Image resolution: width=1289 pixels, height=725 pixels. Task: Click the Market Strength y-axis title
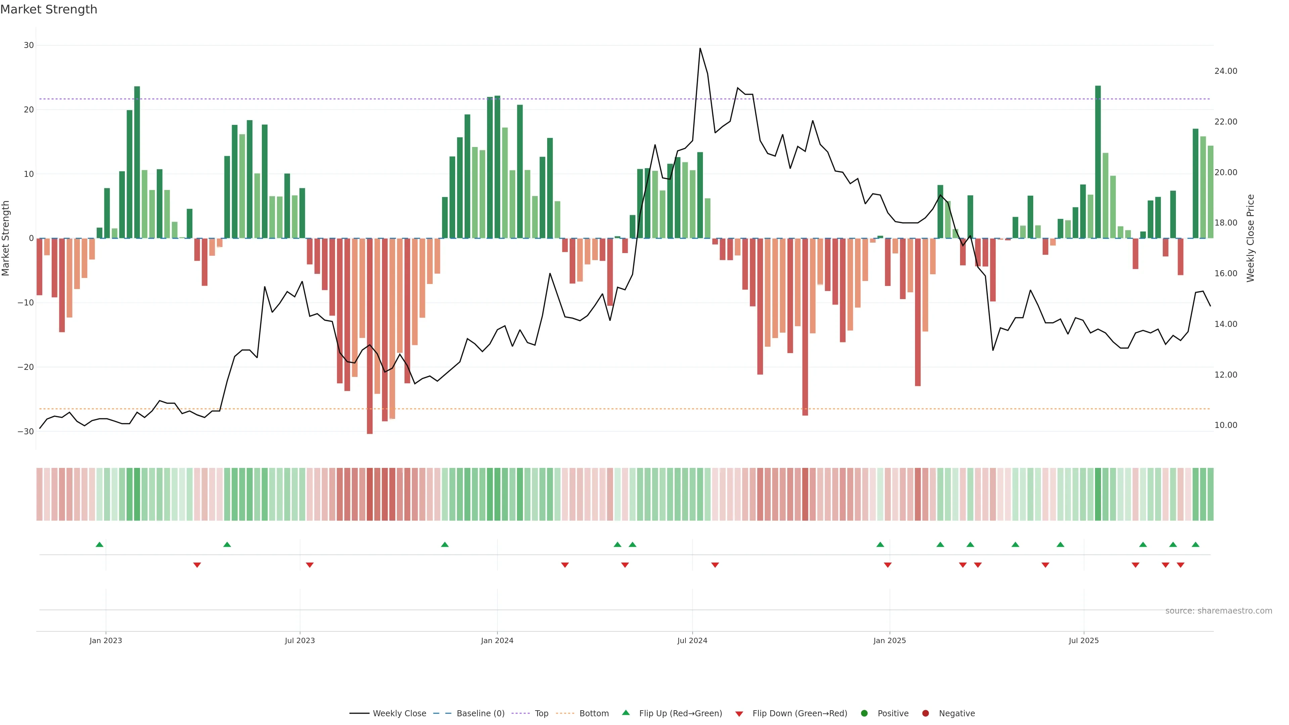(6, 238)
